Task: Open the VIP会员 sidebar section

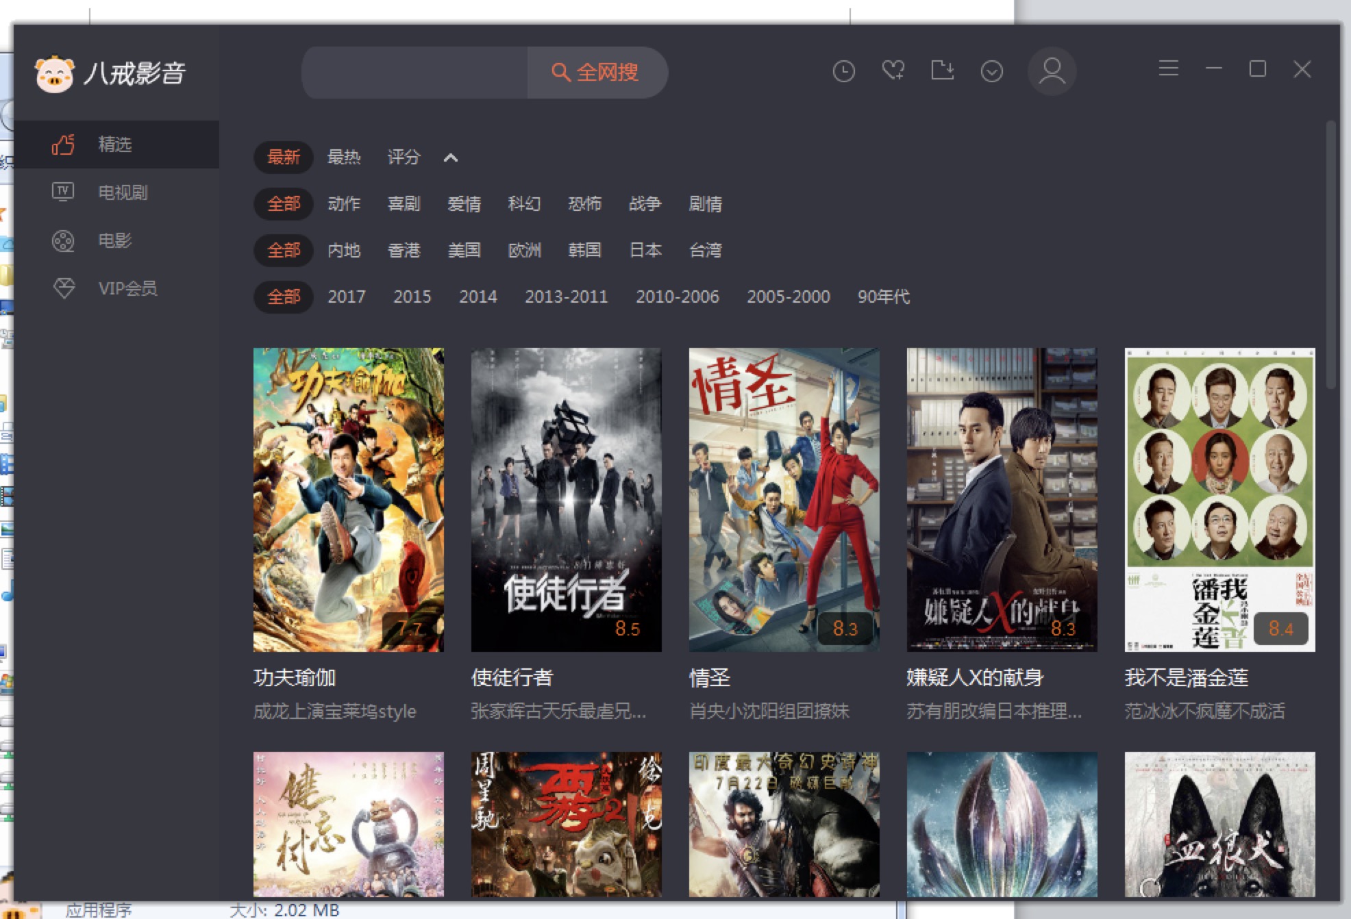Action: (x=116, y=288)
